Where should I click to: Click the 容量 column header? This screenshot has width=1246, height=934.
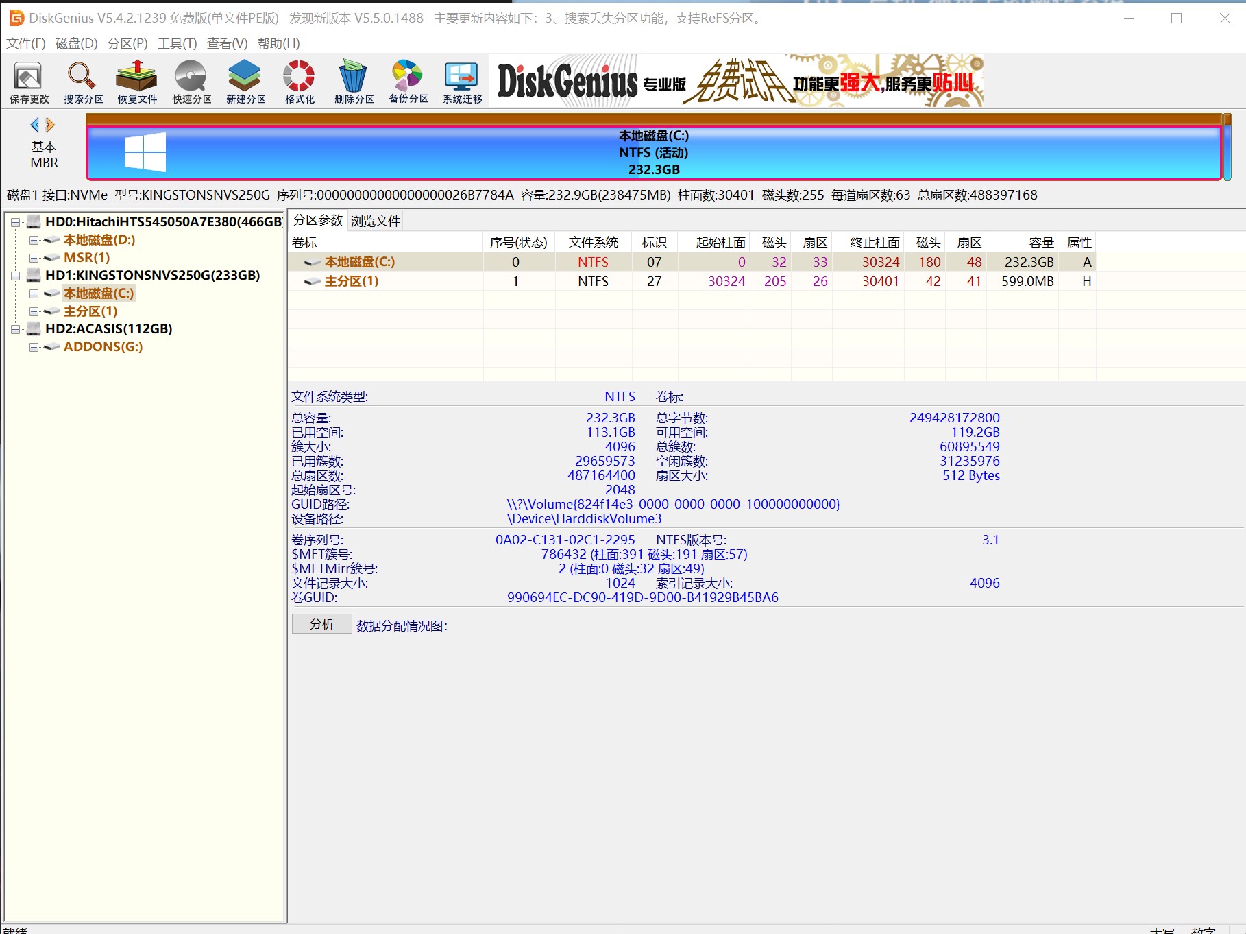tap(1023, 243)
